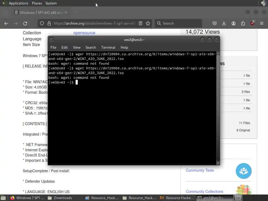Open the System panel menu

(x=51, y=3)
